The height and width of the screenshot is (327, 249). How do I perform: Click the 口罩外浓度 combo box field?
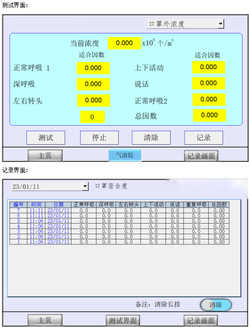(x=185, y=24)
